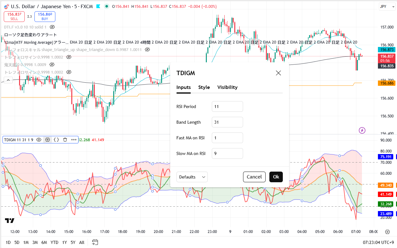
Task: Close the TDIGM settings dialog
Action: coord(278,73)
